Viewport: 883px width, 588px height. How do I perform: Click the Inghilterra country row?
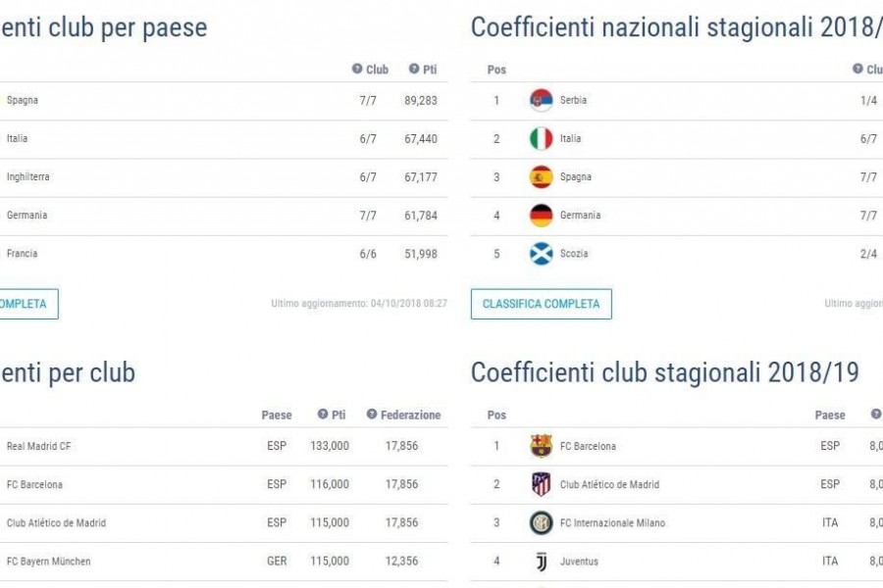pos(224,177)
